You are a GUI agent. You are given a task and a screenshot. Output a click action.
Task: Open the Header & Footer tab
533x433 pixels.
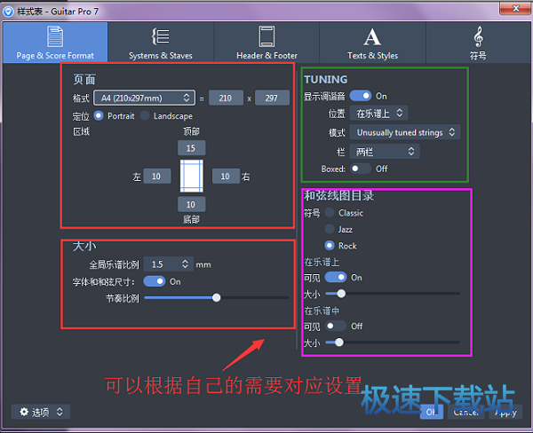pyautogui.click(x=266, y=43)
